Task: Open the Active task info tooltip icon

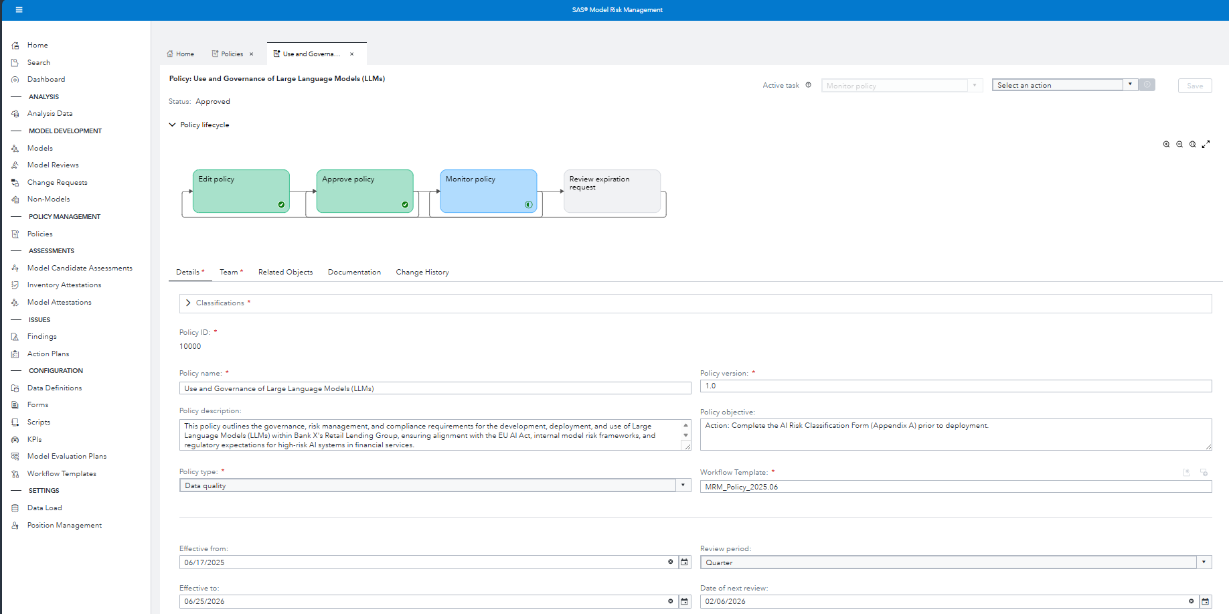Action: point(809,85)
